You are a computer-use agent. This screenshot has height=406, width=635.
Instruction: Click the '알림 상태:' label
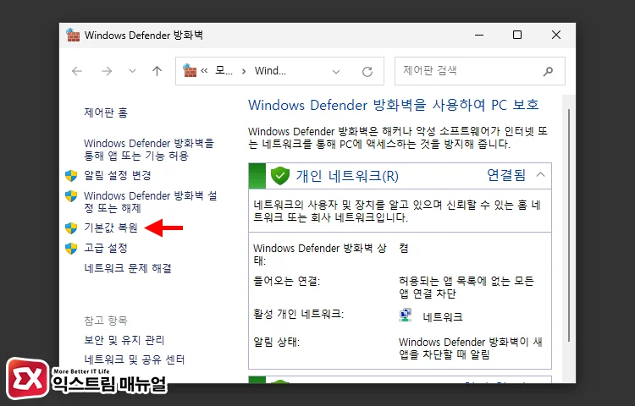click(276, 342)
